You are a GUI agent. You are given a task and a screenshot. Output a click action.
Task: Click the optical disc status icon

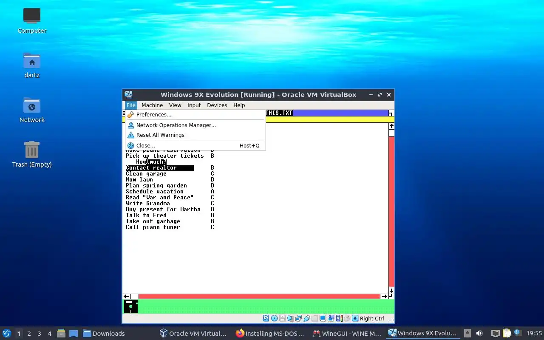click(274, 318)
